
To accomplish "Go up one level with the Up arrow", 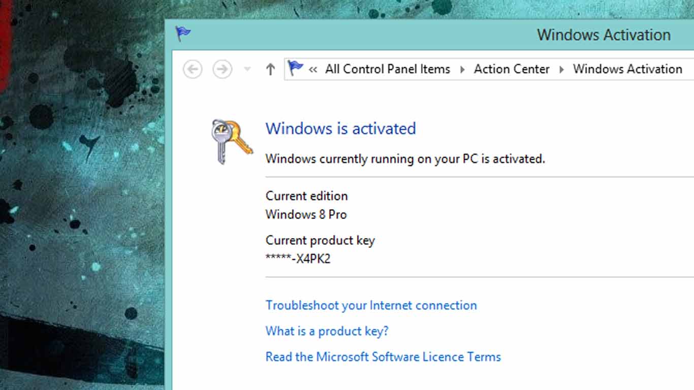I will [x=270, y=69].
